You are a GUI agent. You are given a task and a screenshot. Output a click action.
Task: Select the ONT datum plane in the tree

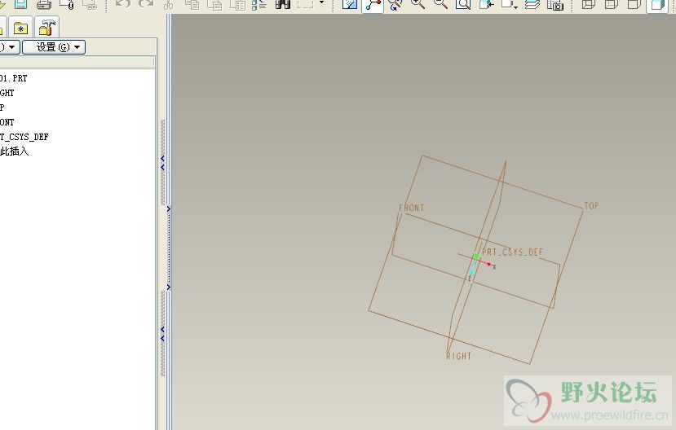[x=7, y=122]
